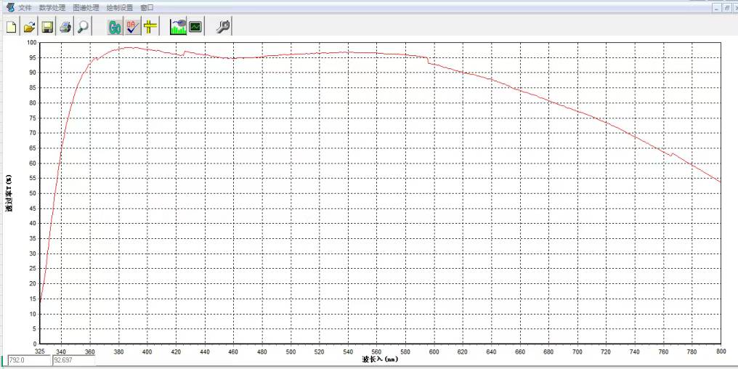This screenshot has height=369, width=738.
Task: Open the 窗口 menu
Action: pos(147,8)
